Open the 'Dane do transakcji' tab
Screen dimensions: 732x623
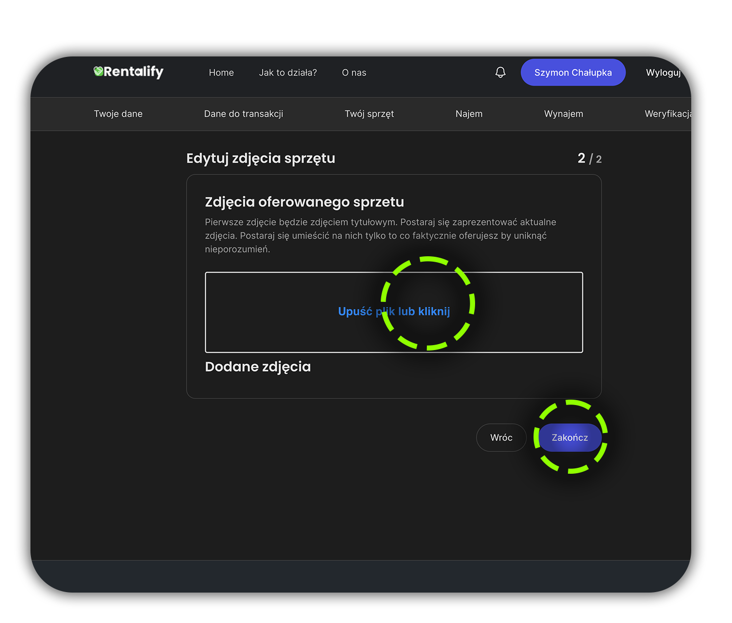pos(243,114)
